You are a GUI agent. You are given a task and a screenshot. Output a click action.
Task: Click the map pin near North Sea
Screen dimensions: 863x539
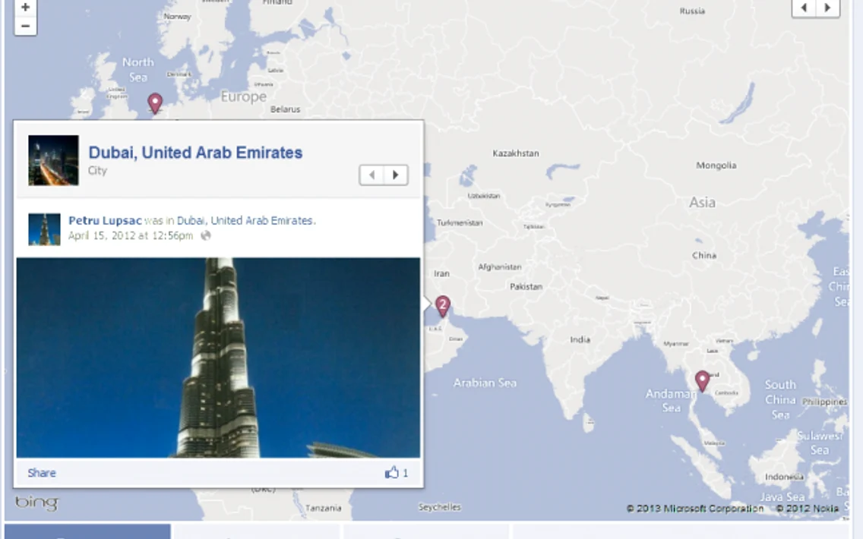click(155, 102)
